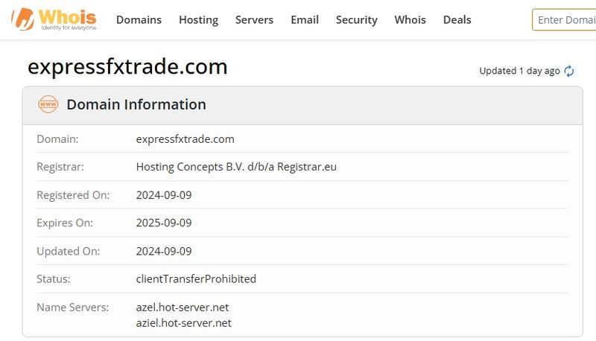Select the registrar name Hosting Concepts B.V.
The width and height of the screenshot is (596, 341).
pyautogui.click(x=190, y=167)
